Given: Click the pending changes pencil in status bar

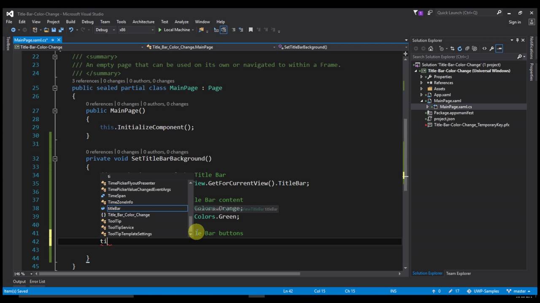Looking at the screenshot, I should point(451,291).
